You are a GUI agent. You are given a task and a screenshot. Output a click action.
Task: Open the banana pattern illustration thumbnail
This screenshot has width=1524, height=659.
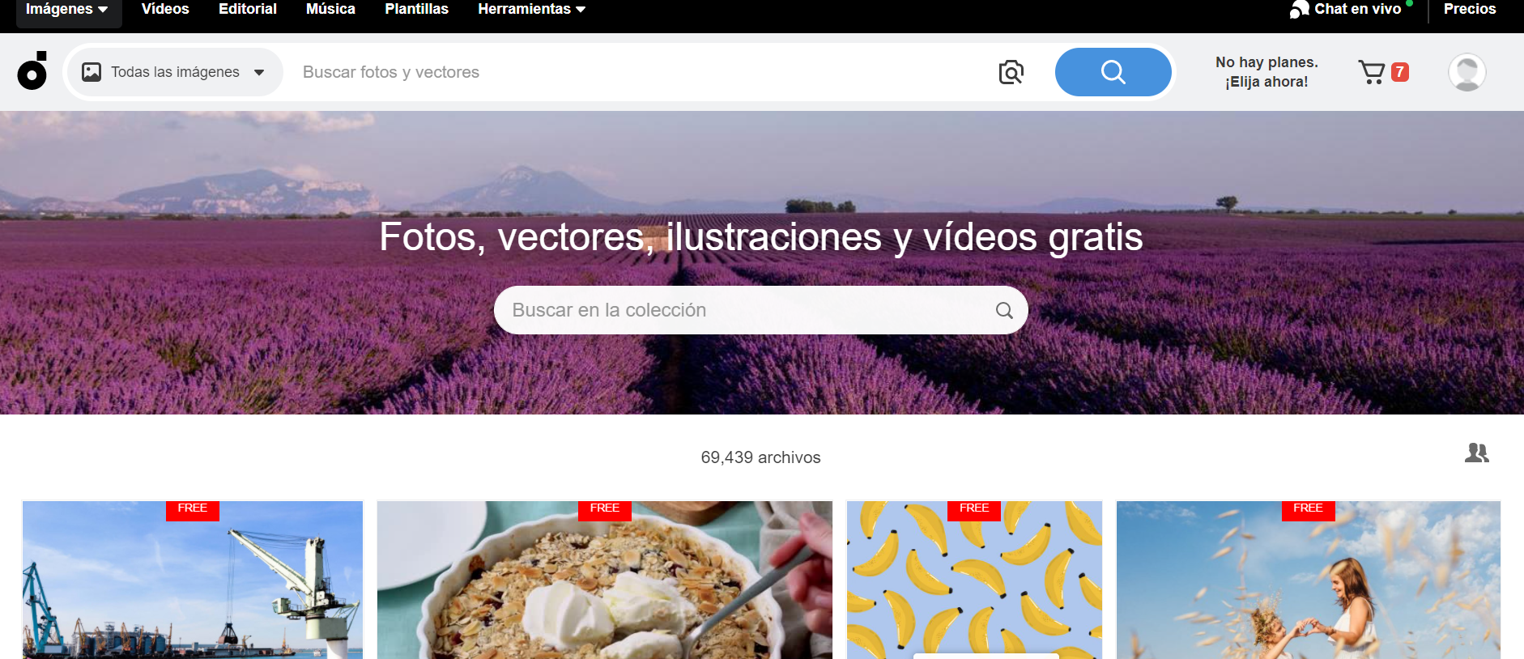(x=974, y=580)
